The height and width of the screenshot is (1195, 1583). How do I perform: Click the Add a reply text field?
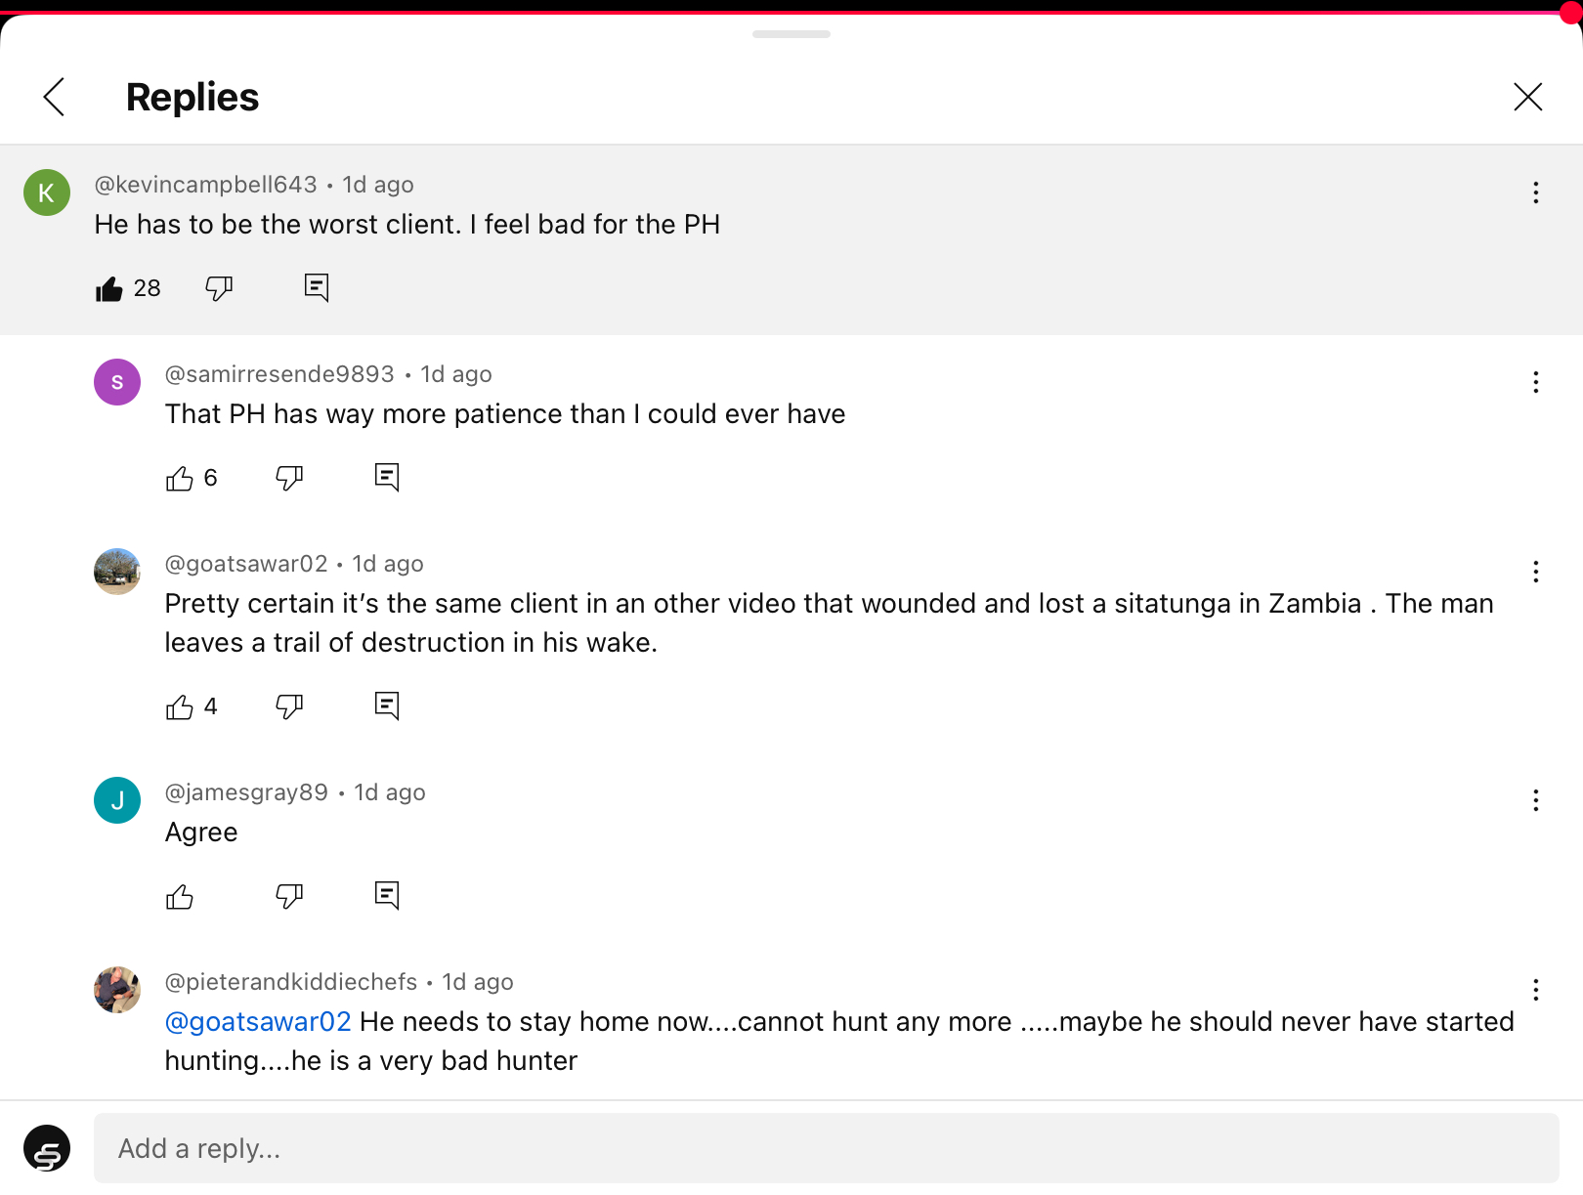(x=826, y=1148)
